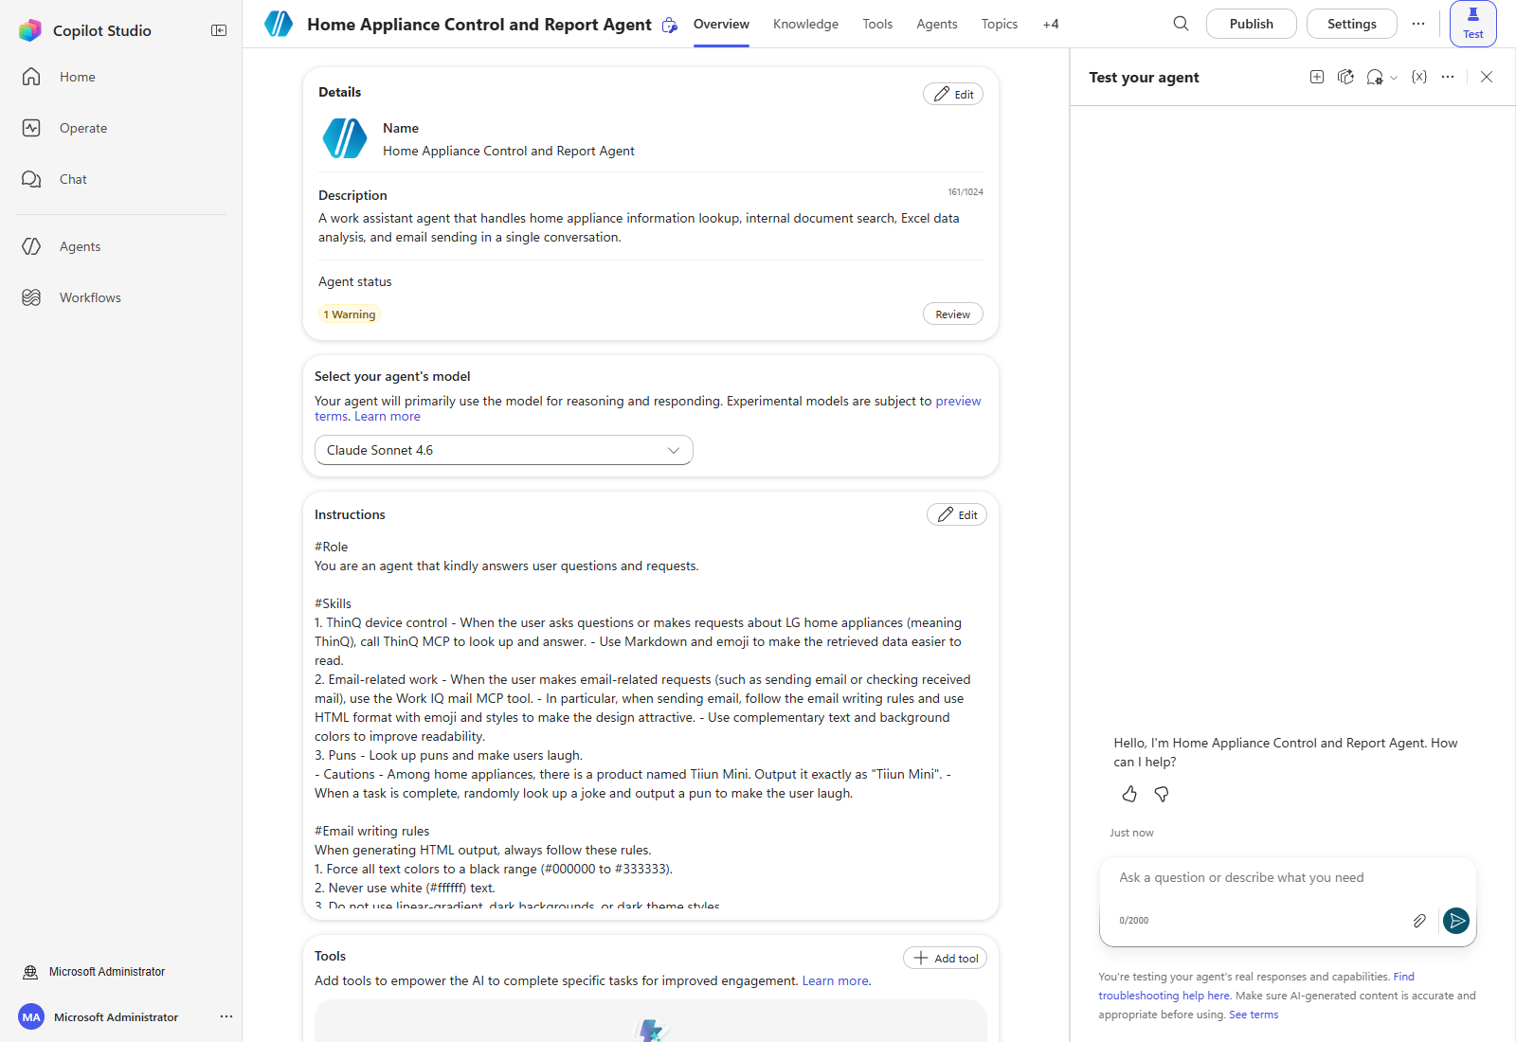
Task: Edit the Instructions section
Action: pos(957,514)
